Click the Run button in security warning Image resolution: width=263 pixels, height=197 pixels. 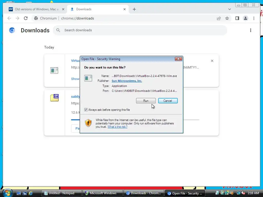(x=146, y=101)
